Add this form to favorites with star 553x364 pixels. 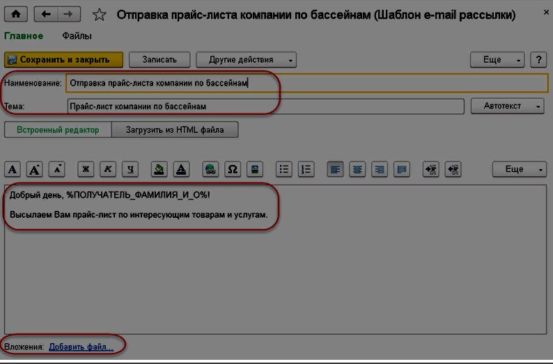[100, 15]
